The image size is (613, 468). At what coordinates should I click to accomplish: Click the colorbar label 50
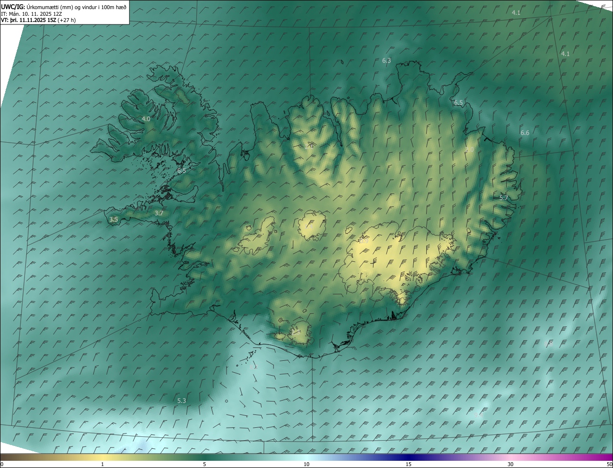tap(609, 464)
